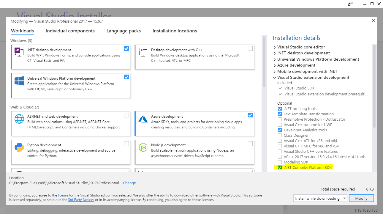The height and width of the screenshot is (214, 383).
Task: Open the license link
Action: click(63, 195)
